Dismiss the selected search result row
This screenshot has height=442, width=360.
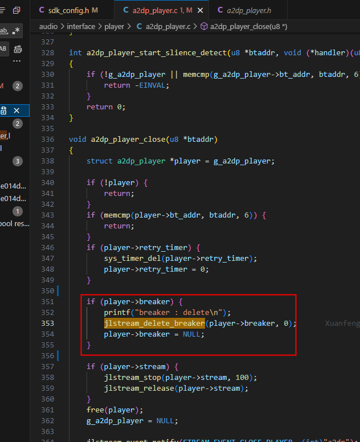click(x=17, y=110)
